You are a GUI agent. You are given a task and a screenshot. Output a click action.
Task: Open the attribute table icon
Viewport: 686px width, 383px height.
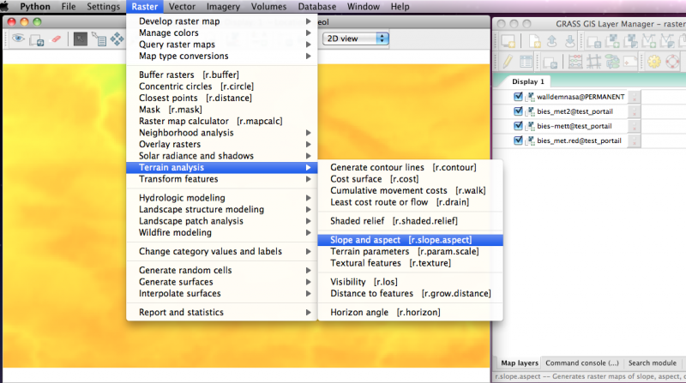(x=527, y=62)
